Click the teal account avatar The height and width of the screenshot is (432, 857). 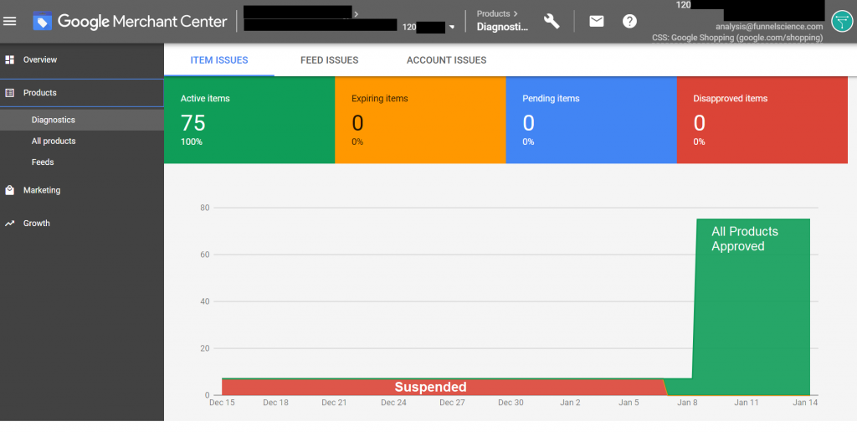842,21
